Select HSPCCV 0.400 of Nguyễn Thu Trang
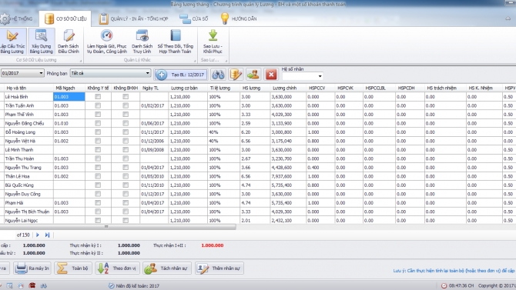The image size is (516, 290). (x=320, y=168)
